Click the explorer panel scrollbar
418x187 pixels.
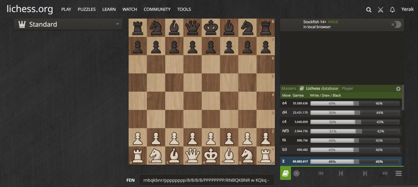click(403, 98)
